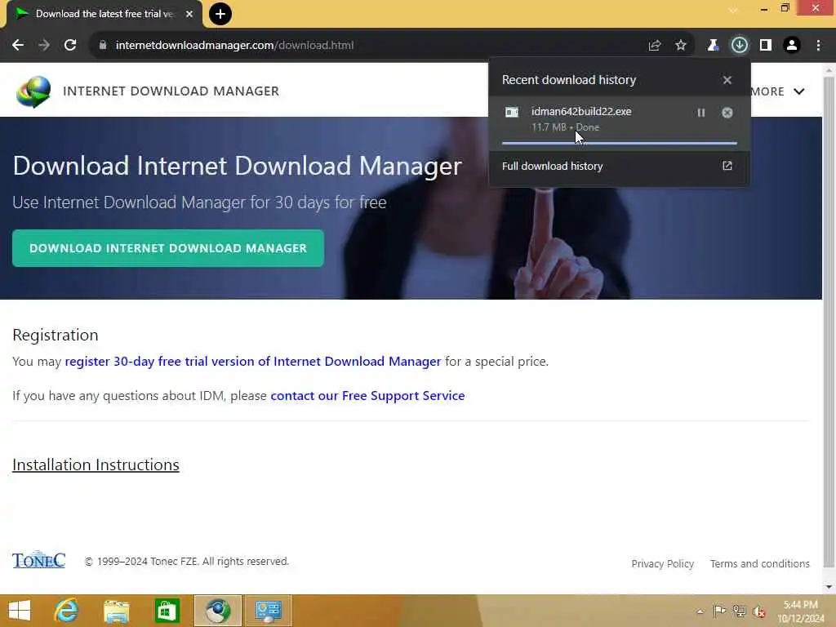Click INTERNET DOWNLOAD MANAGER site title

coord(171,91)
